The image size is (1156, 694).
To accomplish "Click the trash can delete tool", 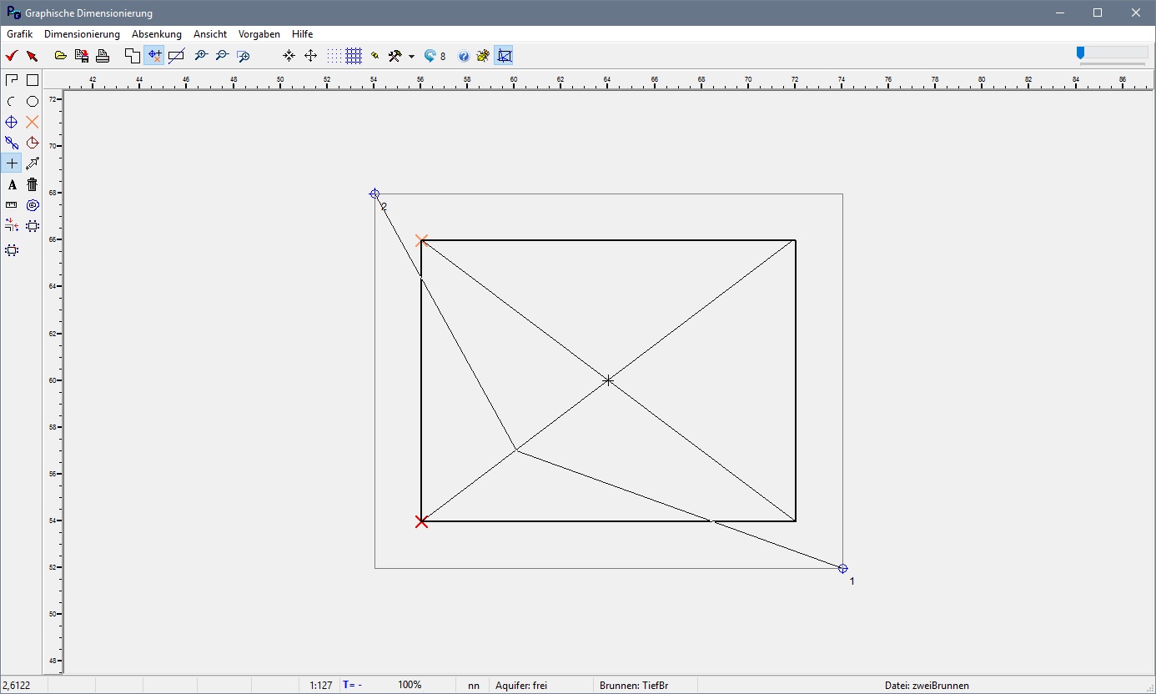I will (x=32, y=184).
